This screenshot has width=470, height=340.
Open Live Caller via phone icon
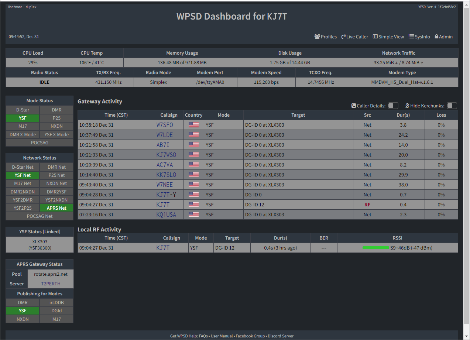[x=343, y=37]
